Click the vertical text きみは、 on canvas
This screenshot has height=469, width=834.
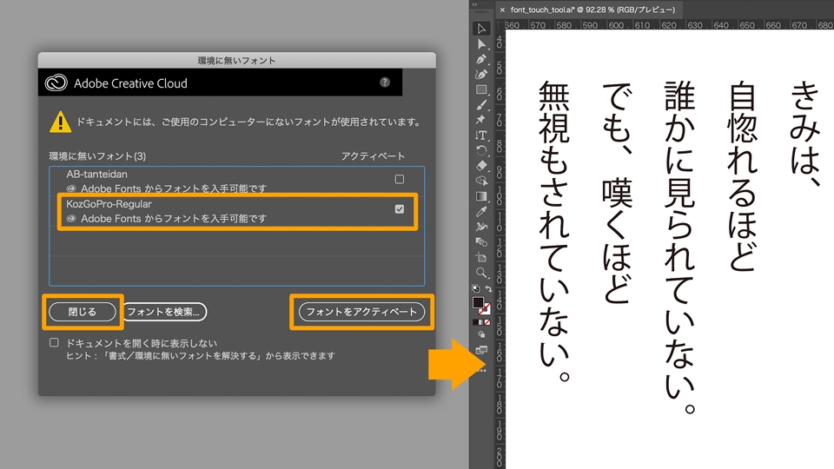coord(804,134)
